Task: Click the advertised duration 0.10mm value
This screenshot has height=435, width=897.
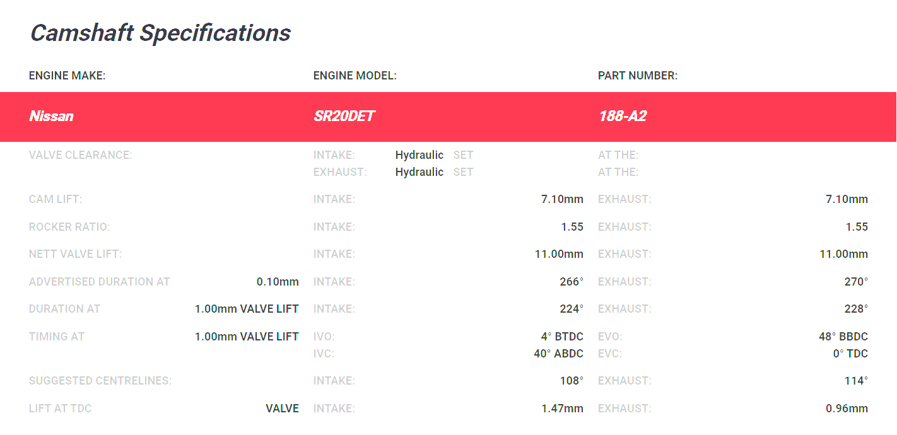Action: (x=278, y=282)
